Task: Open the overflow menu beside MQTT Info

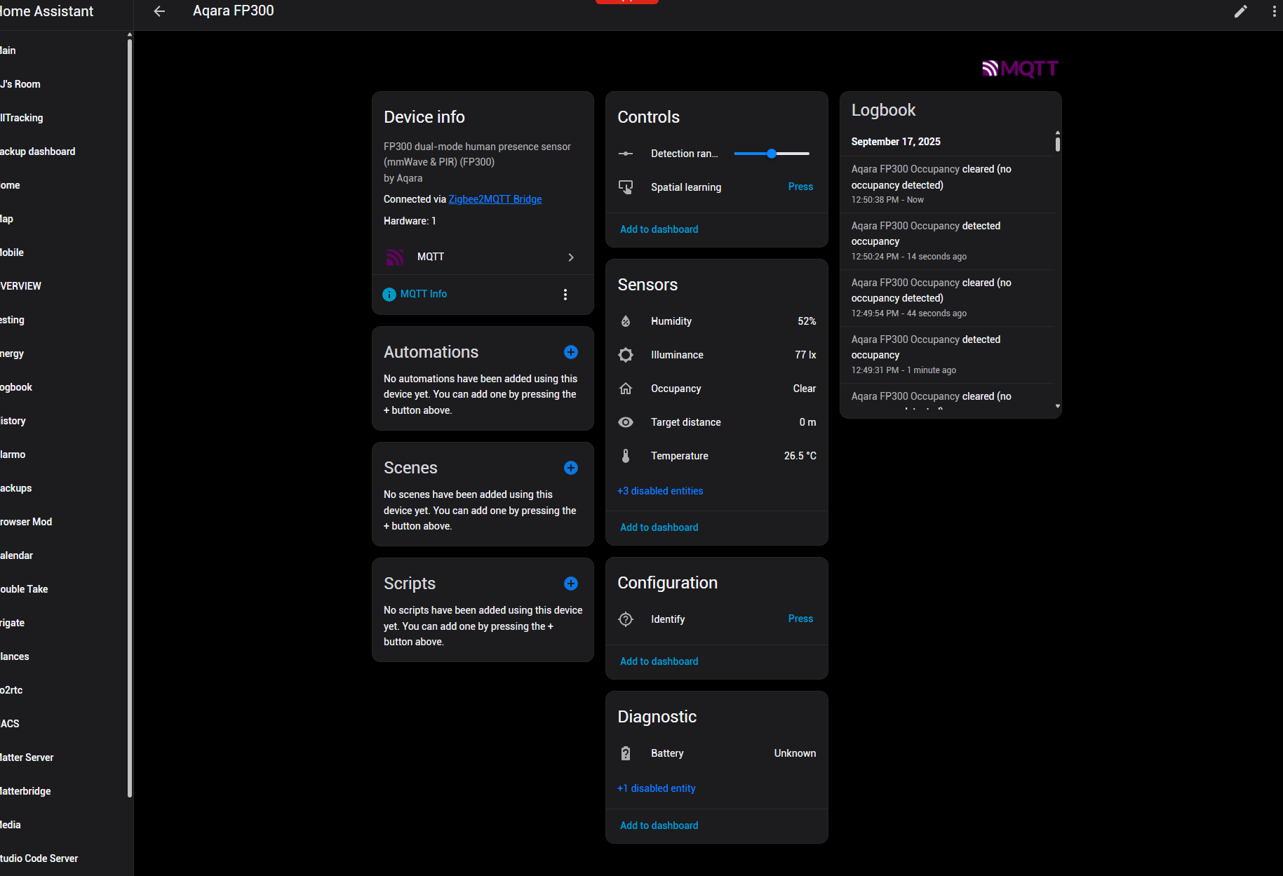Action: 565,294
